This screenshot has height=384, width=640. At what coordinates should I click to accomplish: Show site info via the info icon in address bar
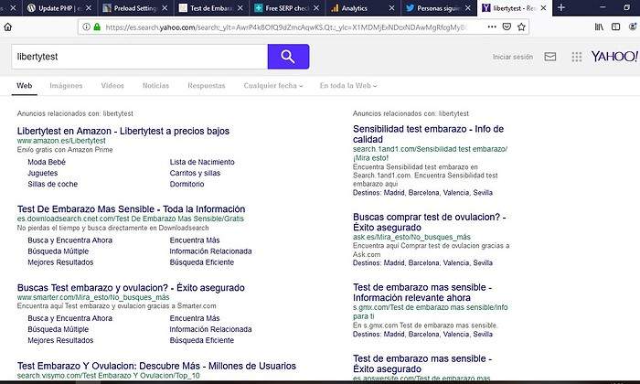pyautogui.click(x=86, y=27)
